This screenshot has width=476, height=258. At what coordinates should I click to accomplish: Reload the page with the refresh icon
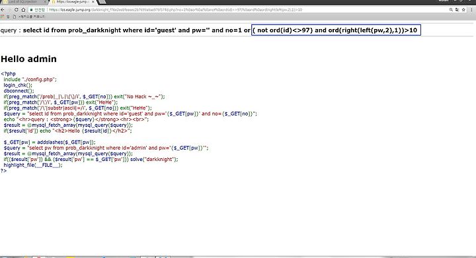coord(16,10)
